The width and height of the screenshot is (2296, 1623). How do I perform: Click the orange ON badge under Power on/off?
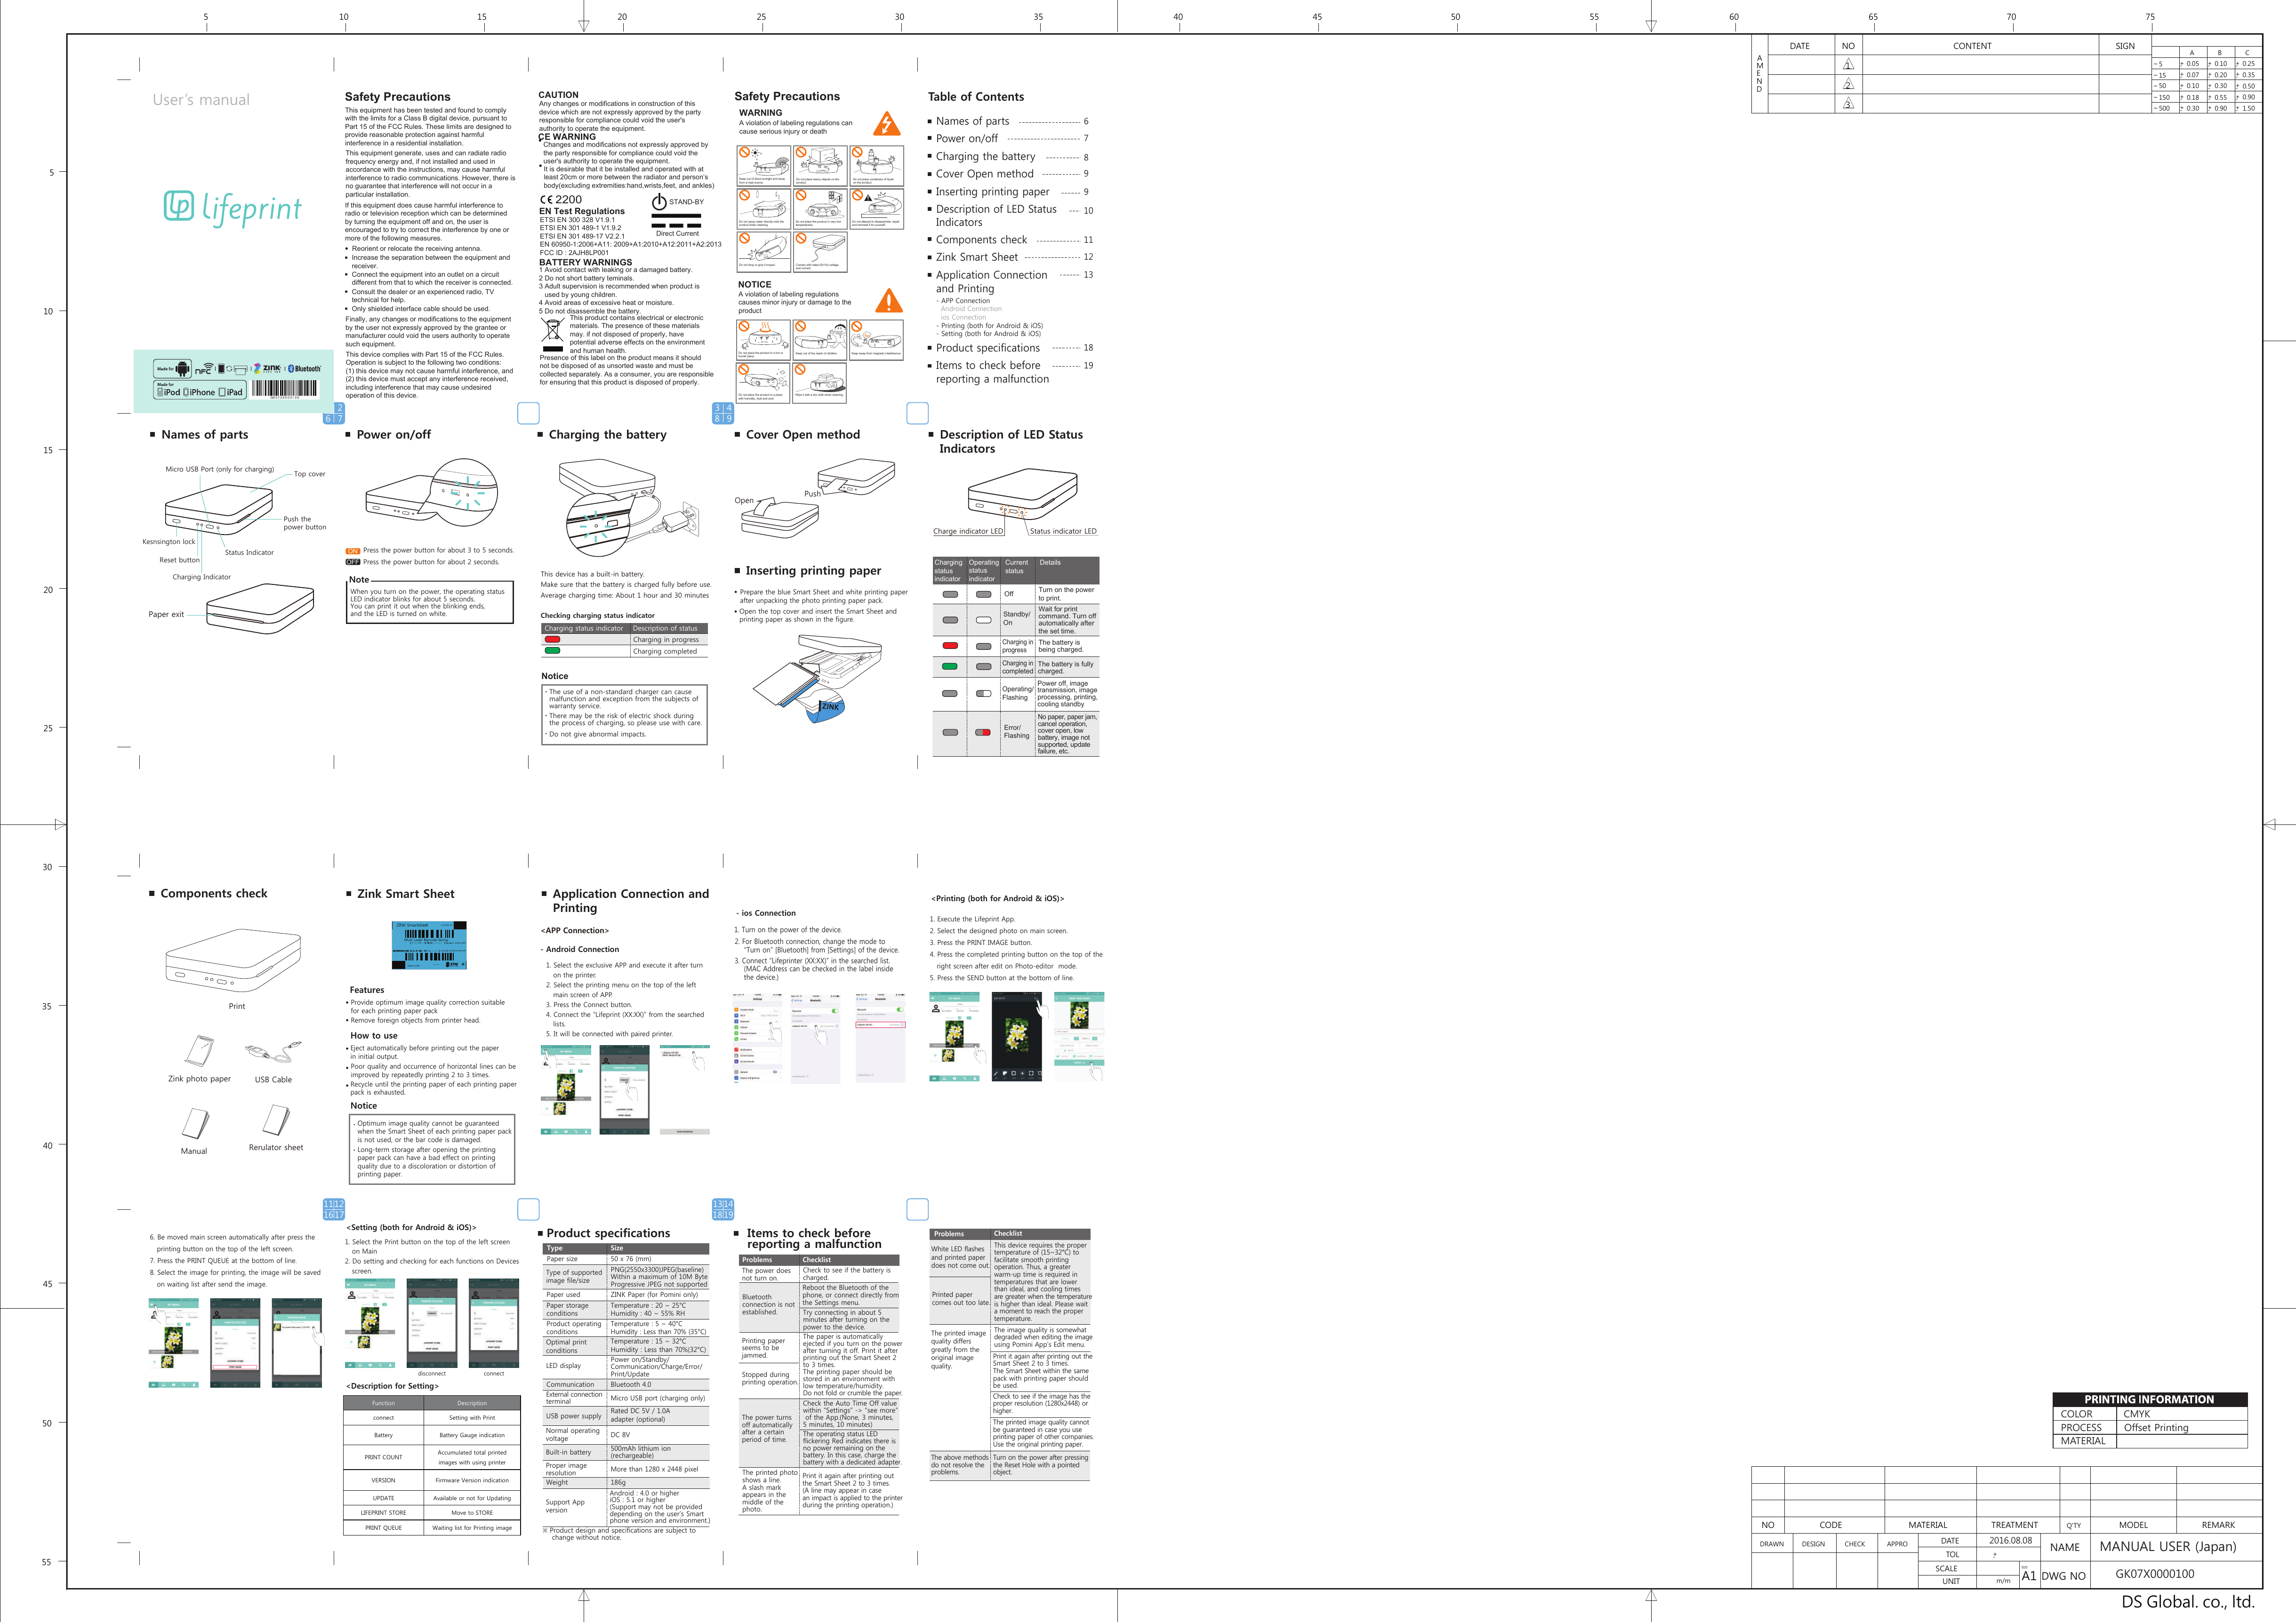[352, 551]
